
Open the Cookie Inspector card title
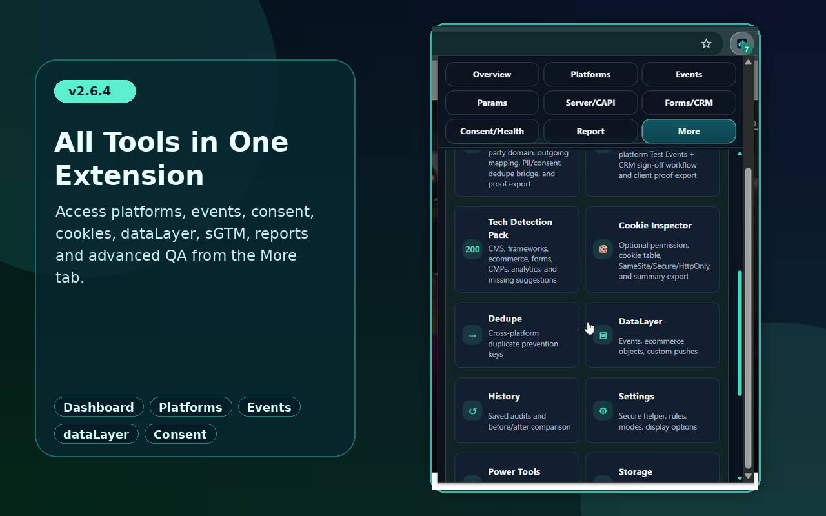[655, 226]
